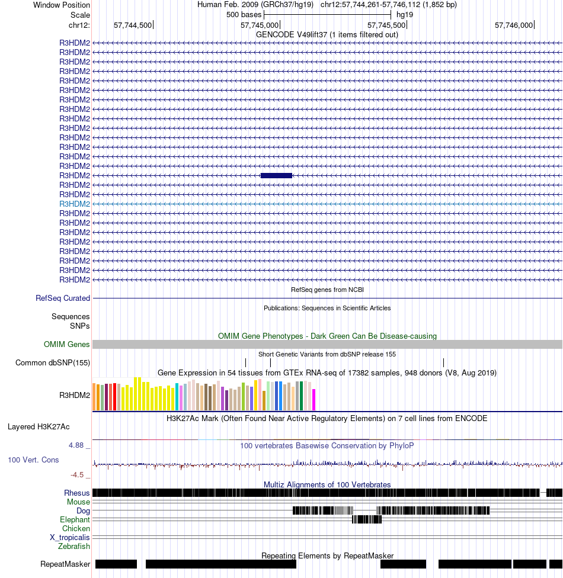The image size is (563, 578).
Task: Click the 4.88 PhyloP upper limit
Action: (76, 445)
